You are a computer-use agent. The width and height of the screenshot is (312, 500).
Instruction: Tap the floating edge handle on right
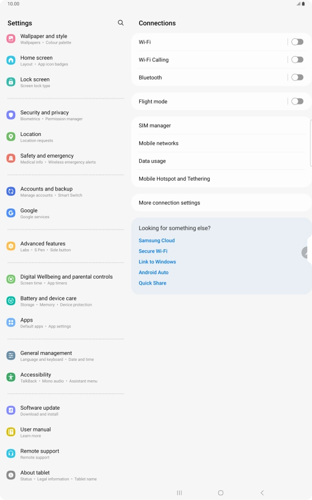click(x=307, y=252)
